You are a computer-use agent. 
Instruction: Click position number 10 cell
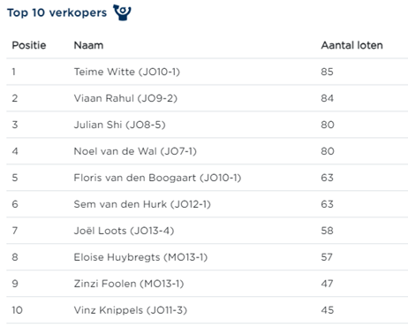(x=17, y=310)
